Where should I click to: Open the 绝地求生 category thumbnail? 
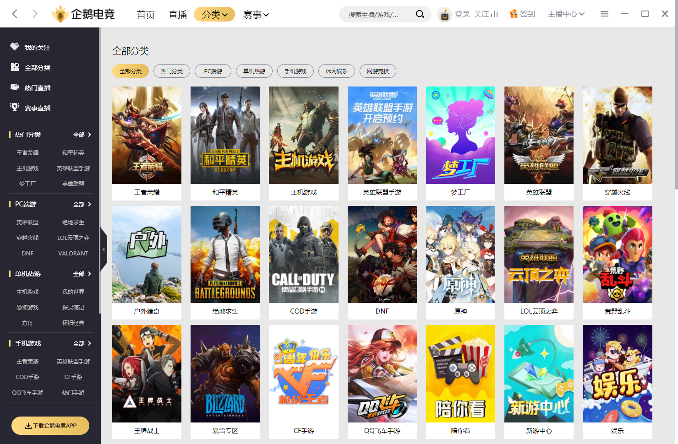[x=225, y=254]
